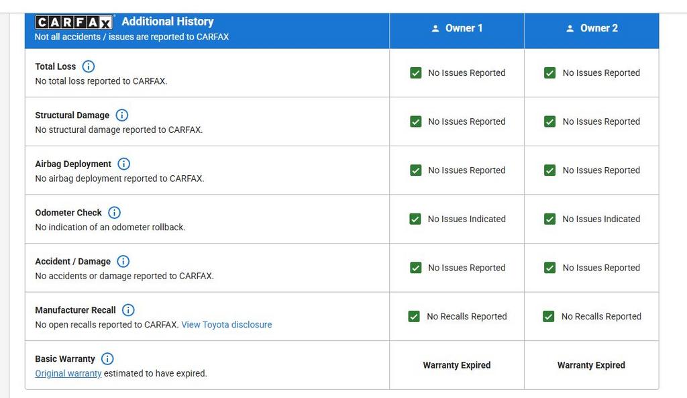Image resolution: width=687 pixels, height=398 pixels.
Task: Click Owner 1 Total Loss green checkmark
Action: [x=416, y=72]
